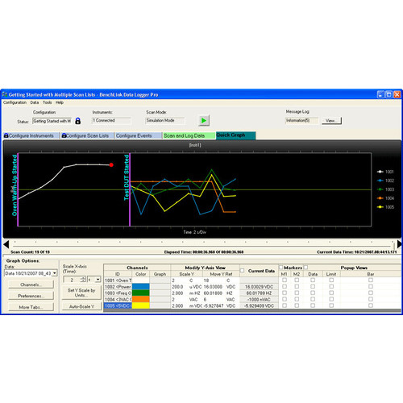This screenshot has width=403, height=403.
Task: Click the Scale X-Axis value field
Action: pos(72,280)
